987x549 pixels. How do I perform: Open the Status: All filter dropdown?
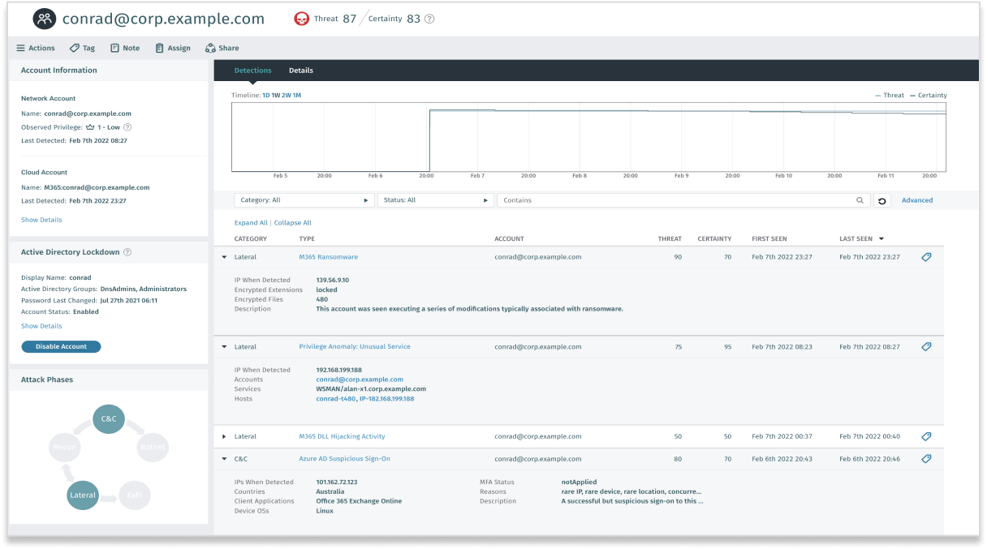tap(433, 199)
